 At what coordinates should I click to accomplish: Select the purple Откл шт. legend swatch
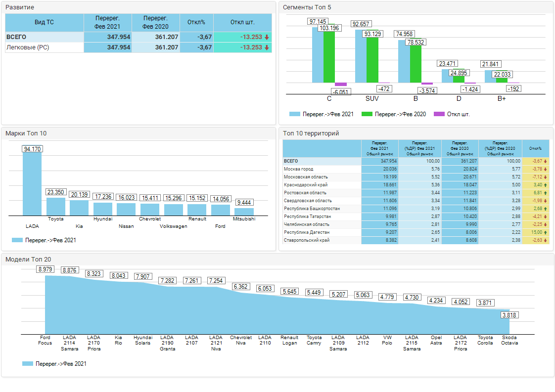pos(439,114)
